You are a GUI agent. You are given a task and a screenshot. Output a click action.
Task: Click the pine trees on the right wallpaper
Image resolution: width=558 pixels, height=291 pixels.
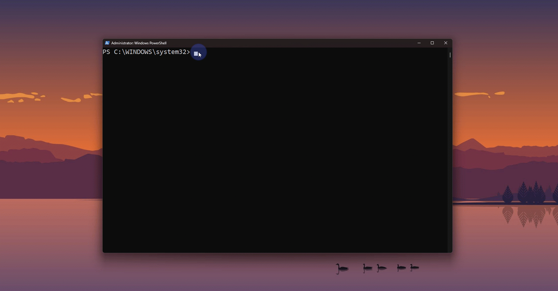click(525, 193)
